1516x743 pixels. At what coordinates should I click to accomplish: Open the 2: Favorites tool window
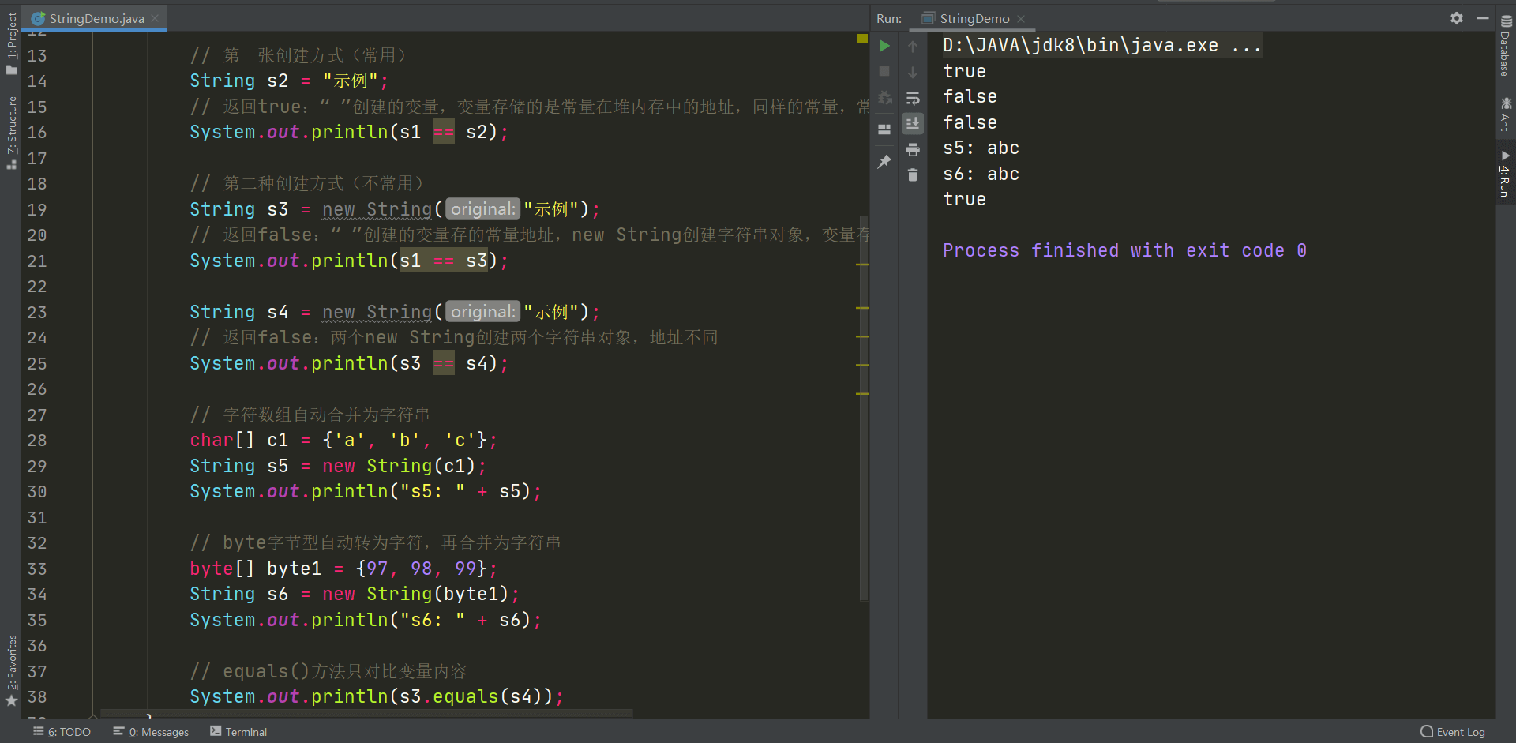click(x=11, y=671)
